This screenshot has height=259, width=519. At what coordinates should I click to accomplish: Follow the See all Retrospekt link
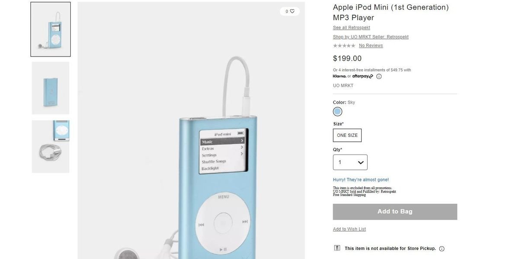pos(352,28)
